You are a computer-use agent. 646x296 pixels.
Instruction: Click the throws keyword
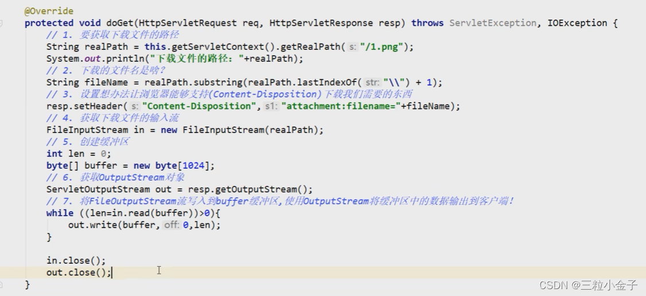pyautogui.click(x=427, y=23)
